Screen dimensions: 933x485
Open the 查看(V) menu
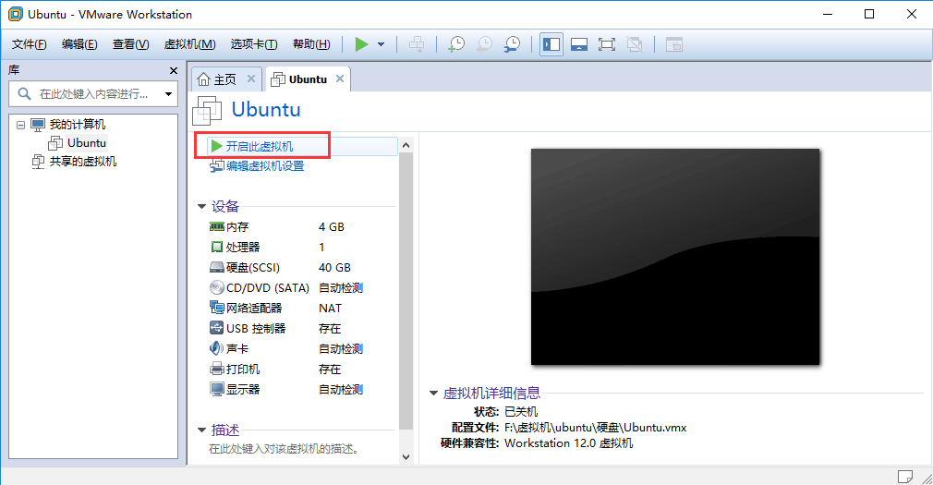tap(131, 44)
